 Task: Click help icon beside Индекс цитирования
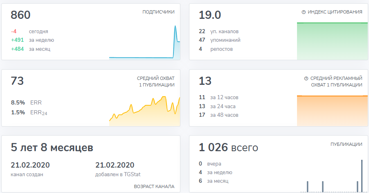pyautogui.click(x=303, y=12)
